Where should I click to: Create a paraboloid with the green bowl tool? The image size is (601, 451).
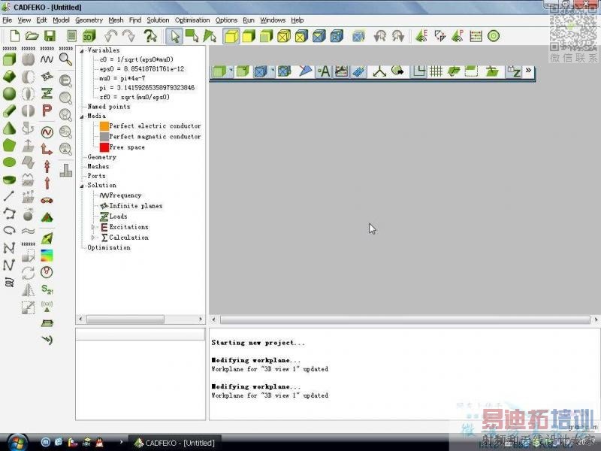(x=9, y=180)
